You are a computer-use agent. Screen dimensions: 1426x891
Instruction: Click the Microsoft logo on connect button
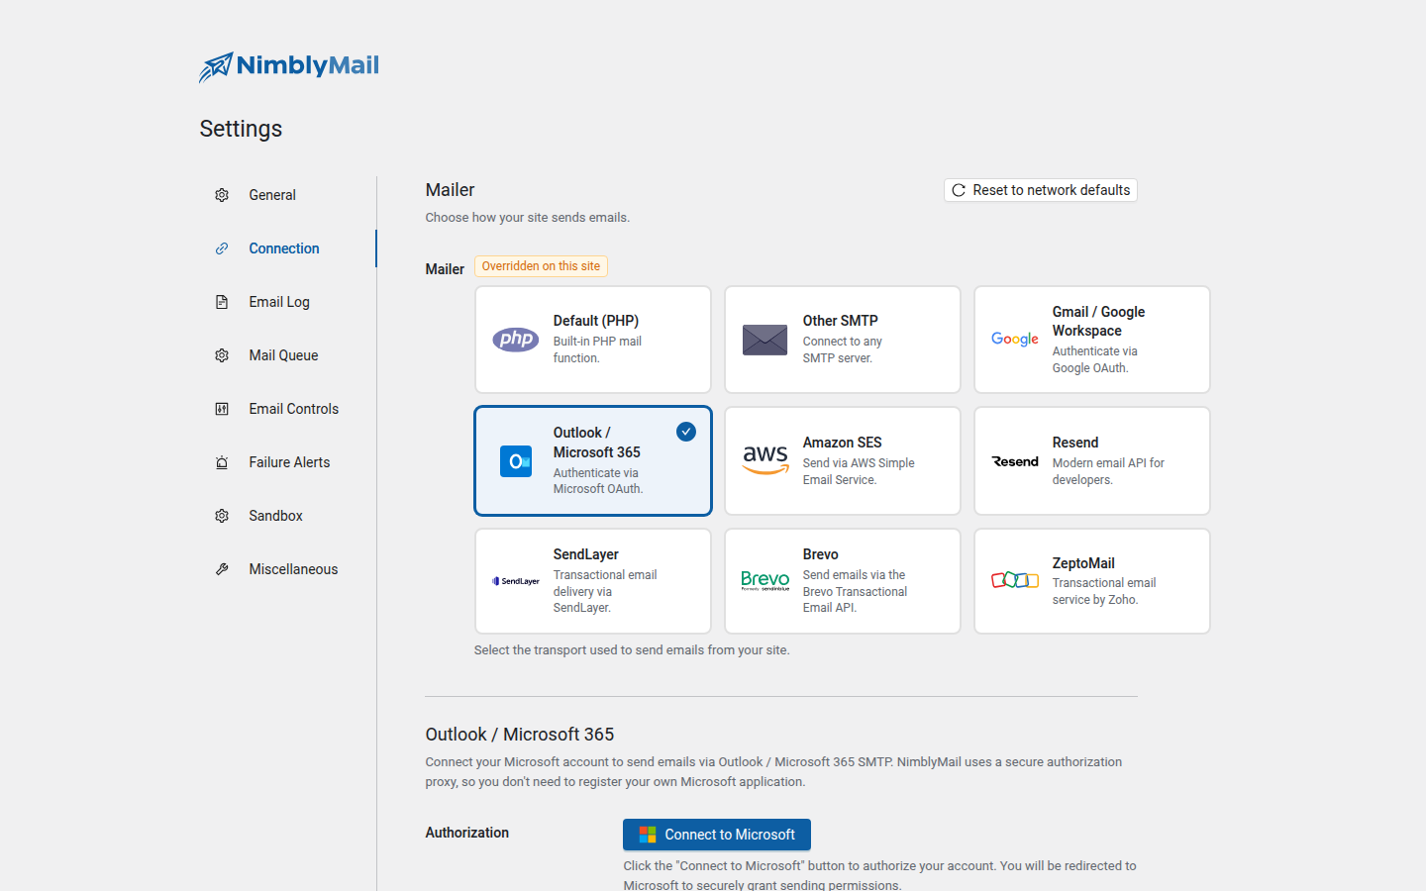pos(648,835)
